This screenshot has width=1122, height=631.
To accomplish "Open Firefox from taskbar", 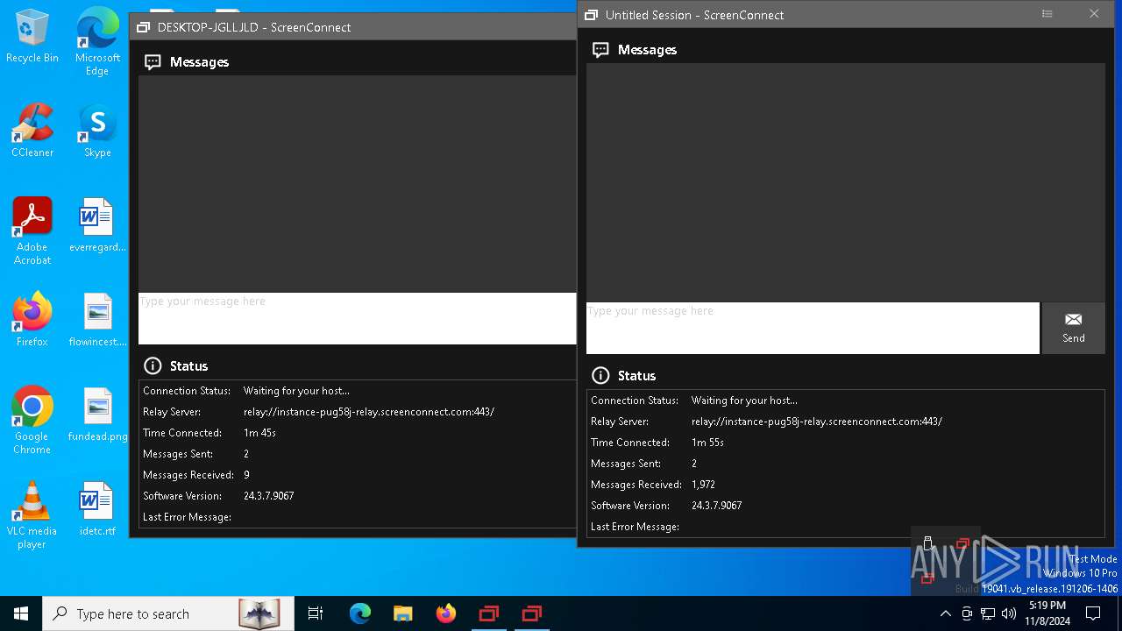I will (445, 613).
